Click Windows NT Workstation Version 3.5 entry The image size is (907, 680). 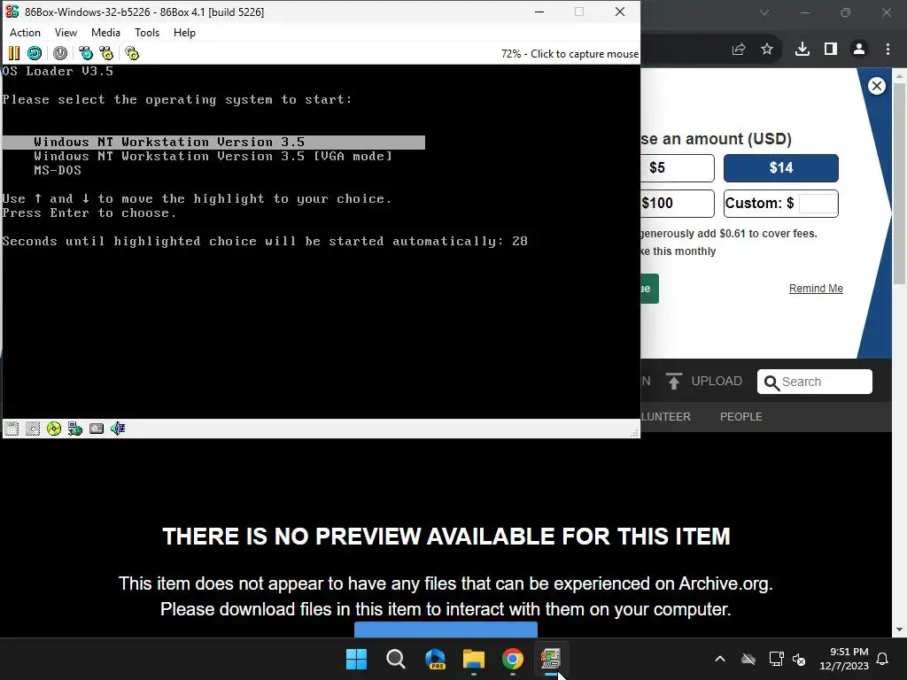pos(213,143)
